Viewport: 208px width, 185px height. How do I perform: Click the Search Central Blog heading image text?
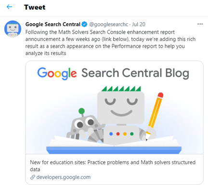[x=135, y=73]
